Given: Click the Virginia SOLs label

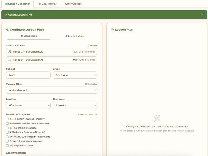Looking at the screenshot, I should pyautogui.click(x=14, y=84).
